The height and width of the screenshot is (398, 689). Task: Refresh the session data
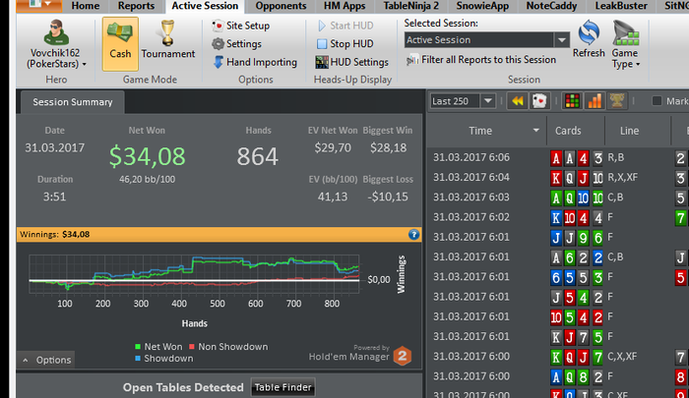[589, 39]
